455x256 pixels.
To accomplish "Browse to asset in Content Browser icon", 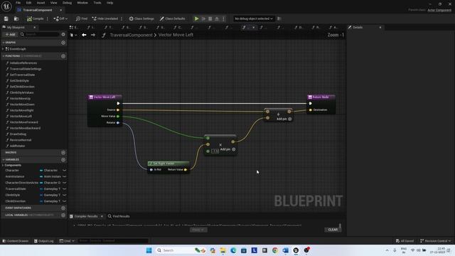I will tap(16, 18).
